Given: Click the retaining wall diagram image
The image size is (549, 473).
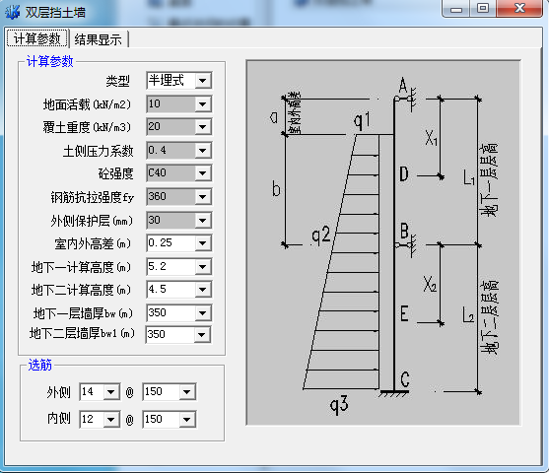Looking at the screenshot, I should 383,242.
